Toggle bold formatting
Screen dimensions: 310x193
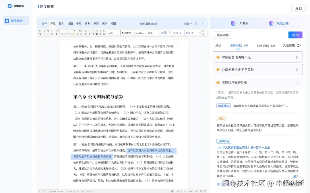click(x=56, y=34)
